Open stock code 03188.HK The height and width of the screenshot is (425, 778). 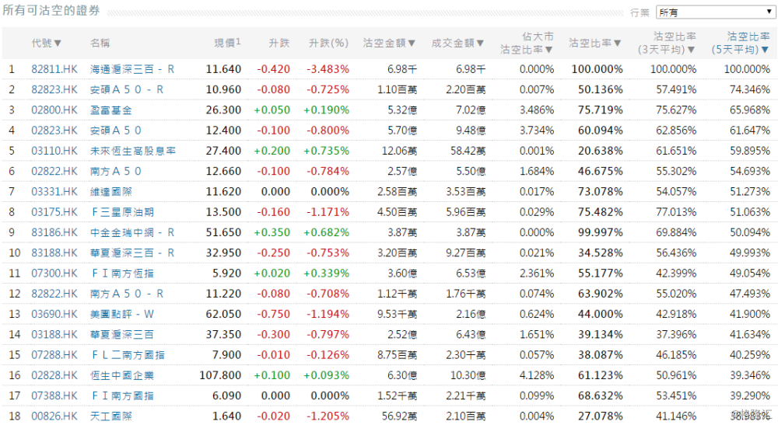[54, 334]
